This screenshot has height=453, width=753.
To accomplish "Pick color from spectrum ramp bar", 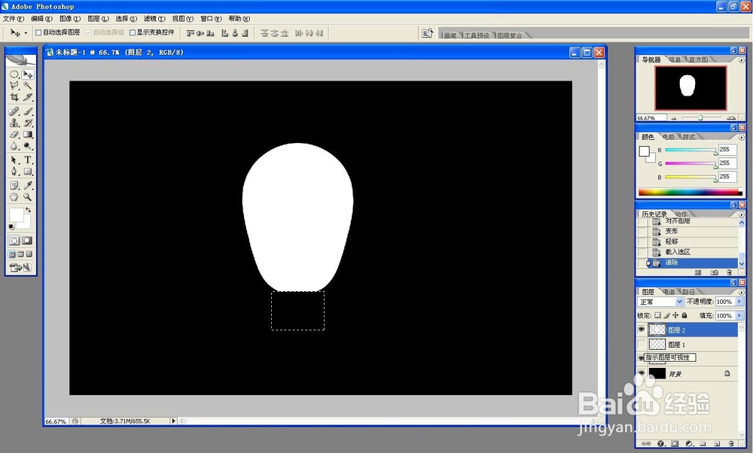I will [x=690, y=193].
